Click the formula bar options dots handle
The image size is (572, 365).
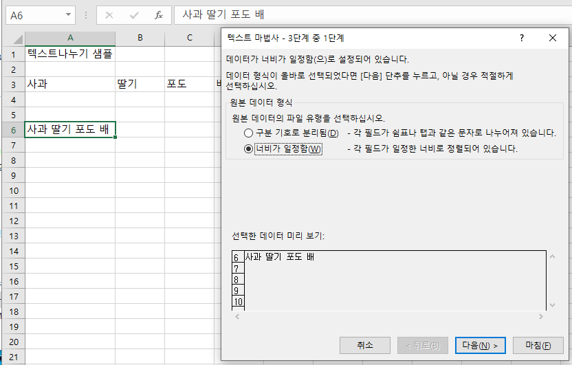(x=86, y=15)
